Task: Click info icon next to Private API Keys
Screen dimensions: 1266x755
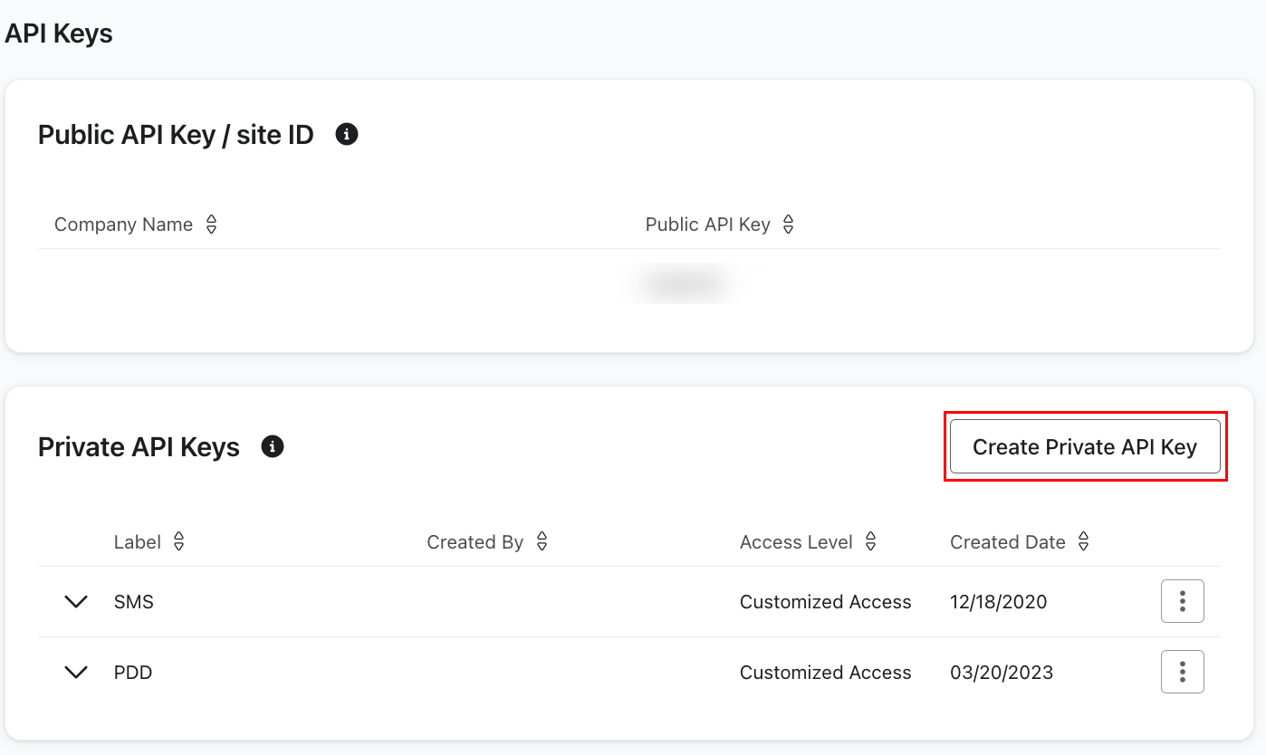Action: [273, 446]
